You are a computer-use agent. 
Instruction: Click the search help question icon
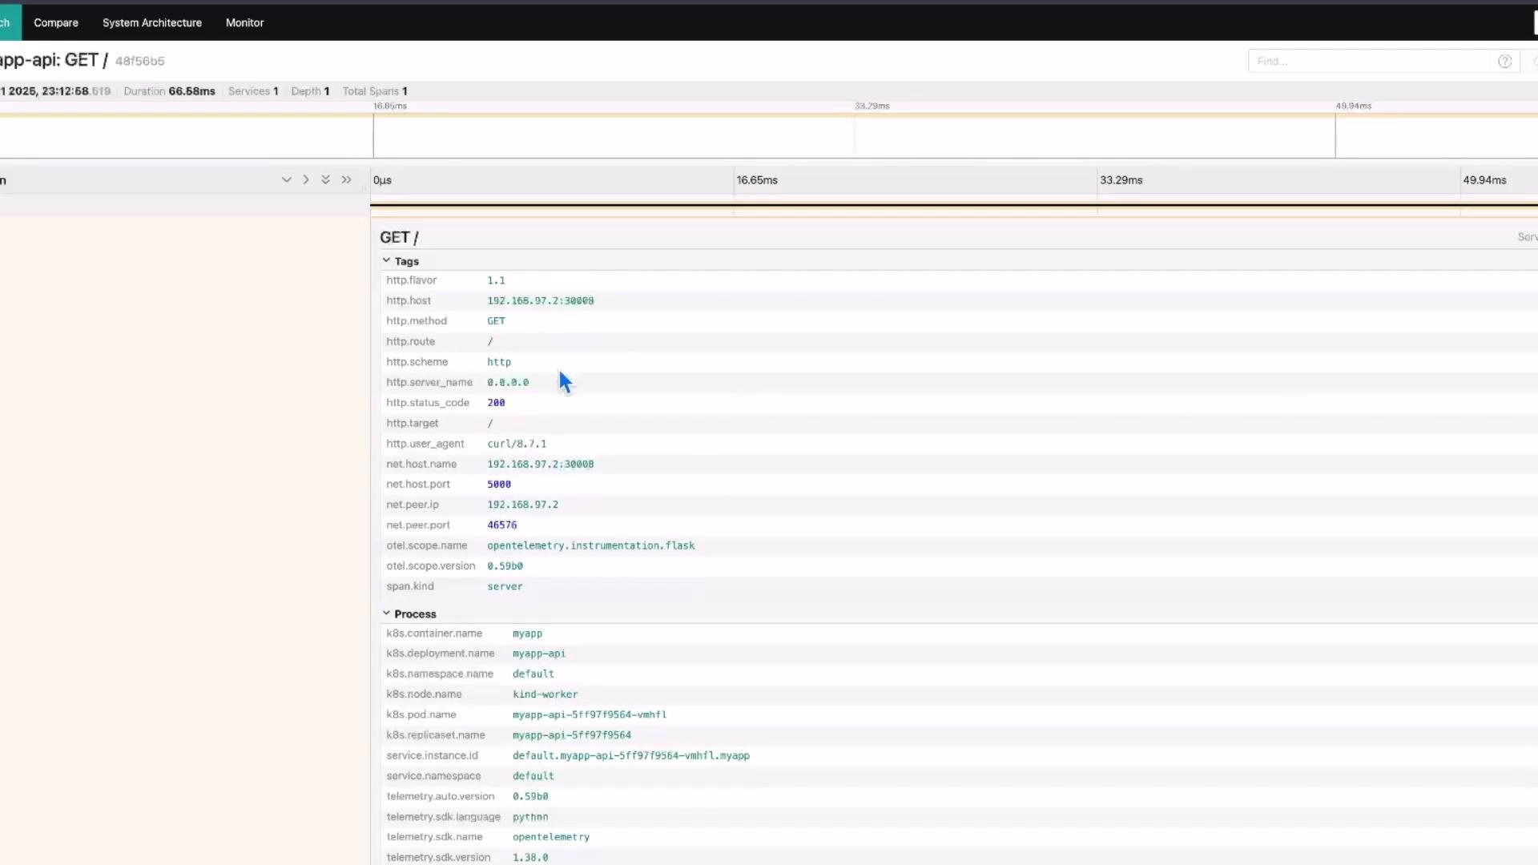(1504, 61)
